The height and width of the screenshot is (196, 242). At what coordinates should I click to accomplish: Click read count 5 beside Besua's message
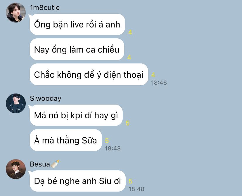pyautogui.click(x=131, y=181)
